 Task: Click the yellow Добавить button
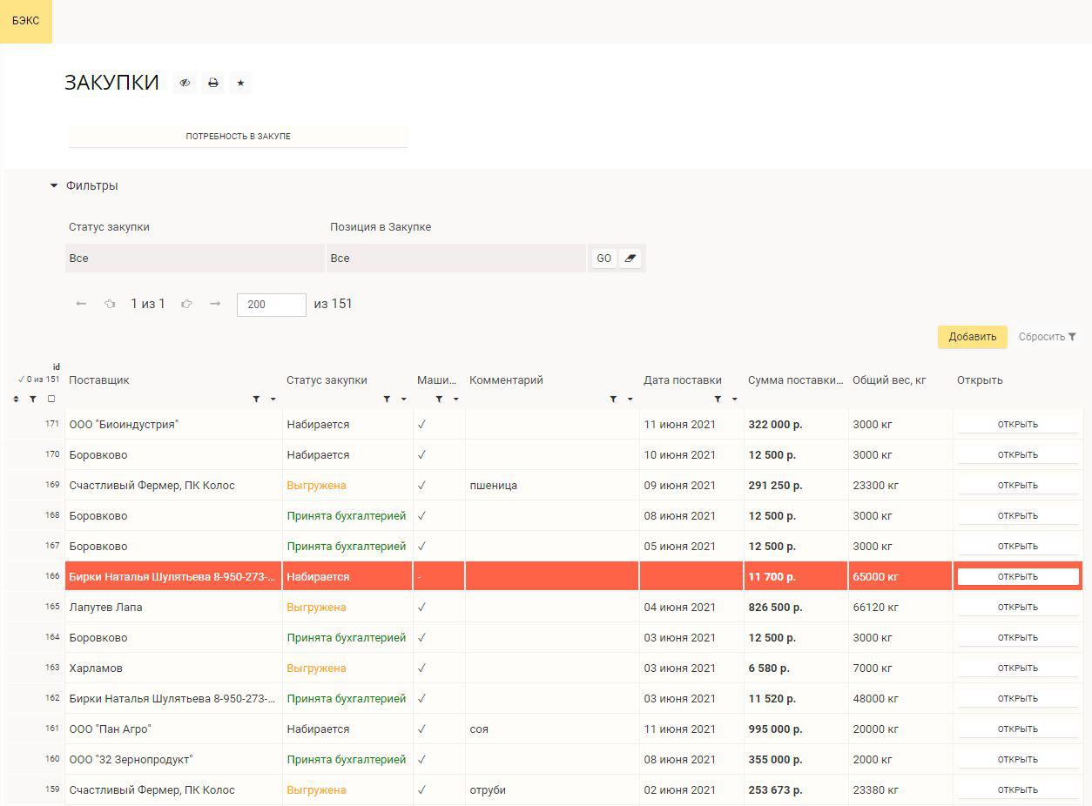click(x=973, y=337)
